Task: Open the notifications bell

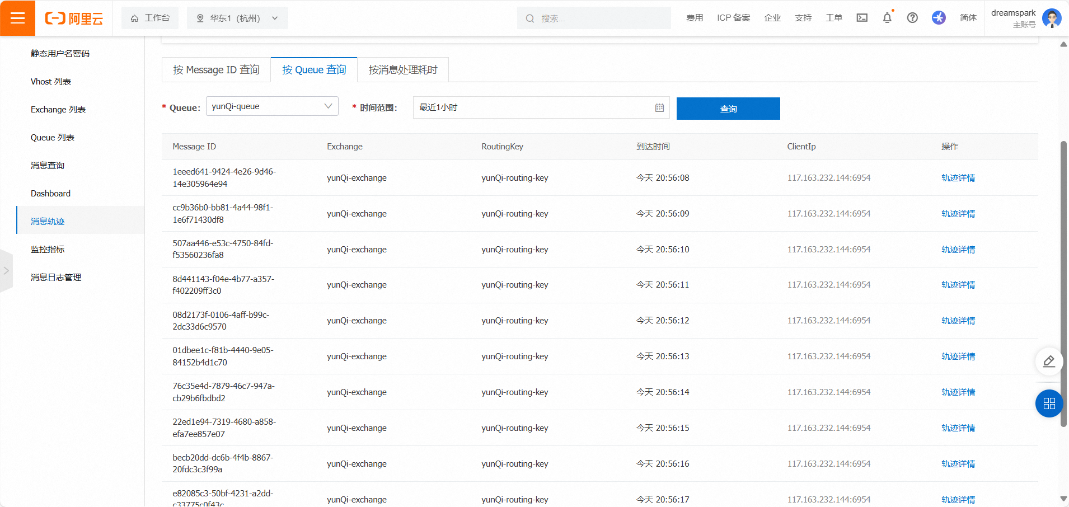Action: (887, 18)
